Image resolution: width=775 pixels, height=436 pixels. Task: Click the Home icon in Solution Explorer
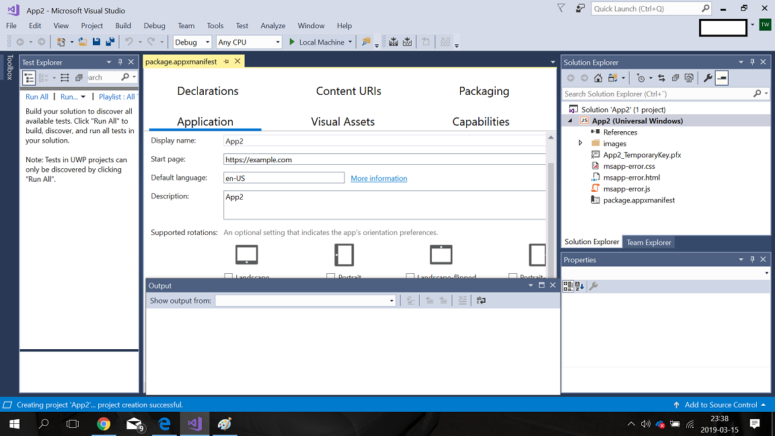point(598,78)
